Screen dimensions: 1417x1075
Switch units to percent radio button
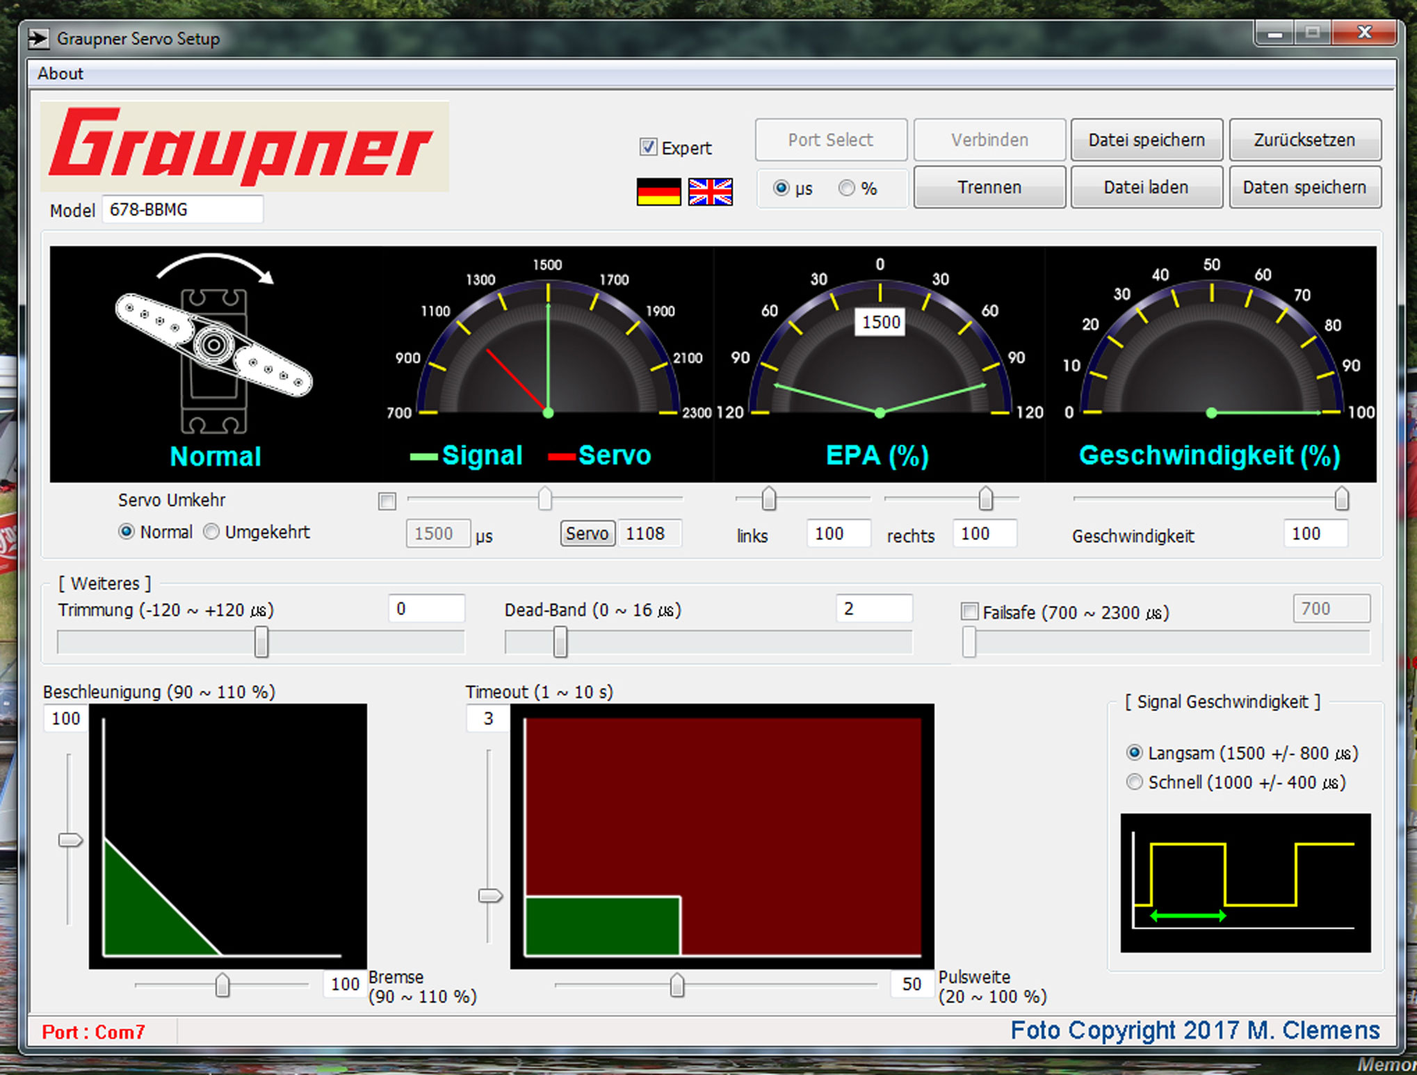pos(846,188)
